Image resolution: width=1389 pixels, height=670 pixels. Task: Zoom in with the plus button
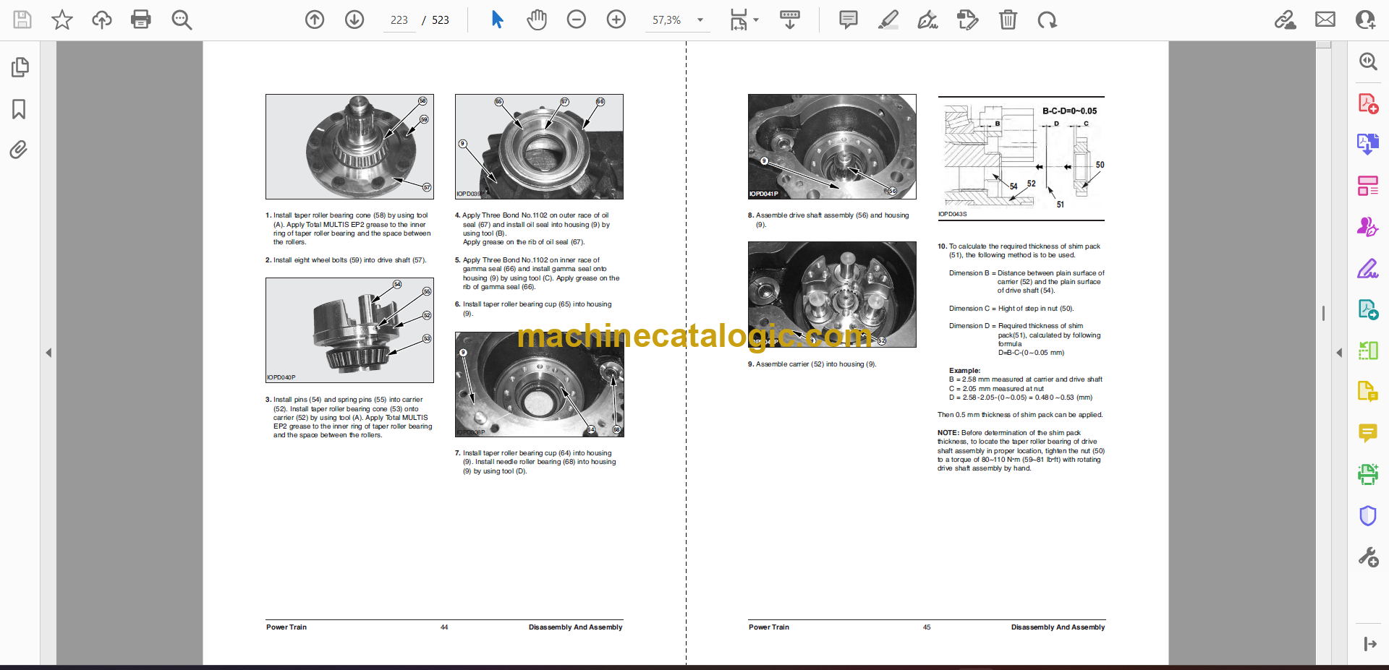(x=616, y=20)
